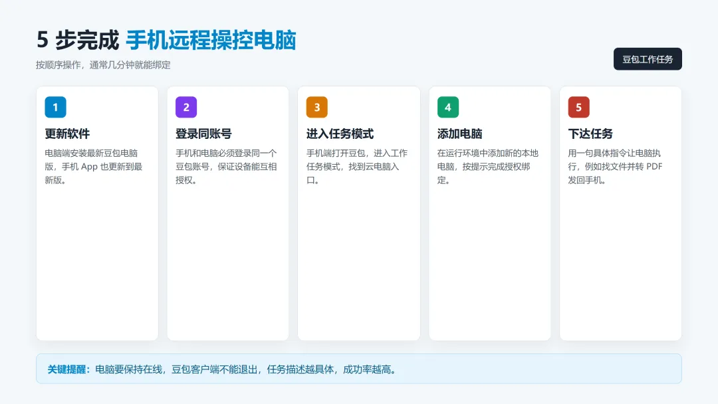
Task: Select the 下达任务 card heading
Action: pyautogui.click(x=591, y=134)
